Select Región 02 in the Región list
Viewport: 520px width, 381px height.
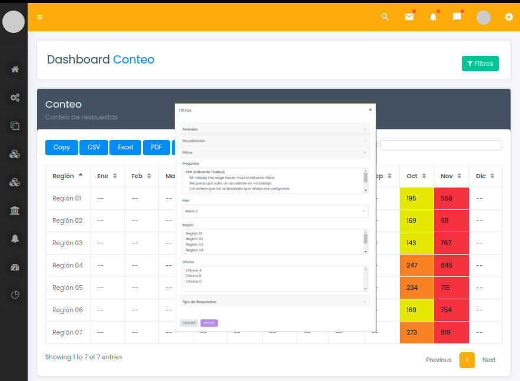click(195, 239)
